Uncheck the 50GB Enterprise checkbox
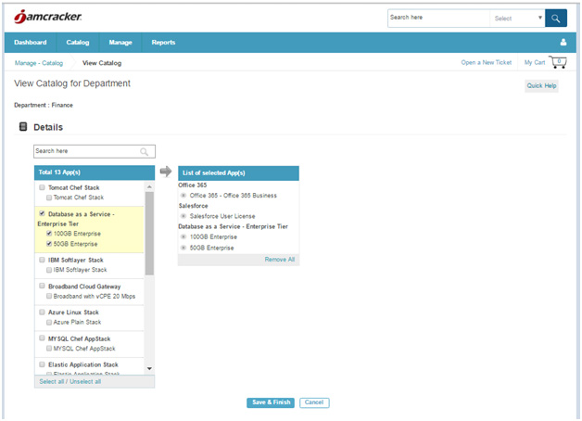Screen dimensions: 582x421 click(x=49, y=244)
